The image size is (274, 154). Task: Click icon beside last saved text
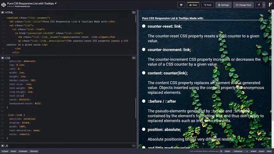pos(221,151)
